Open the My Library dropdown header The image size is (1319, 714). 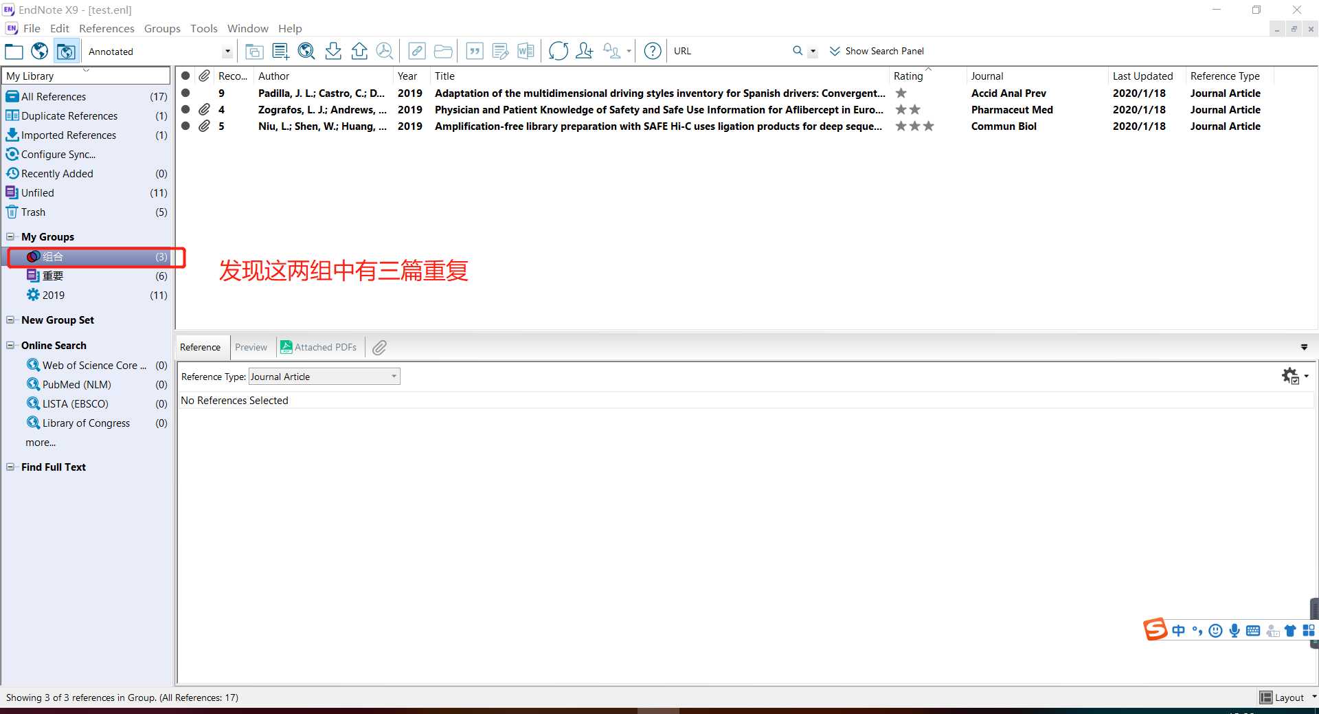pos(87,76)
